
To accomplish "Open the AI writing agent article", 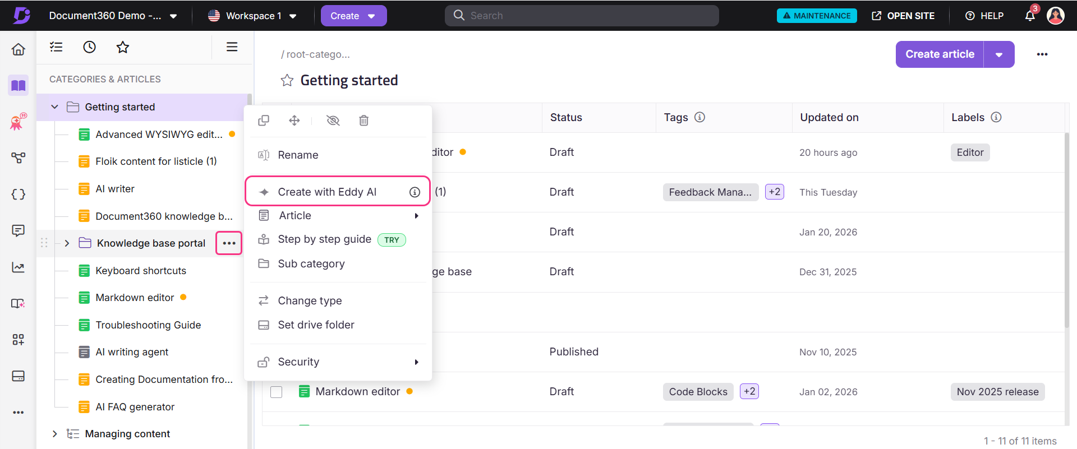I will click(132, 352).
